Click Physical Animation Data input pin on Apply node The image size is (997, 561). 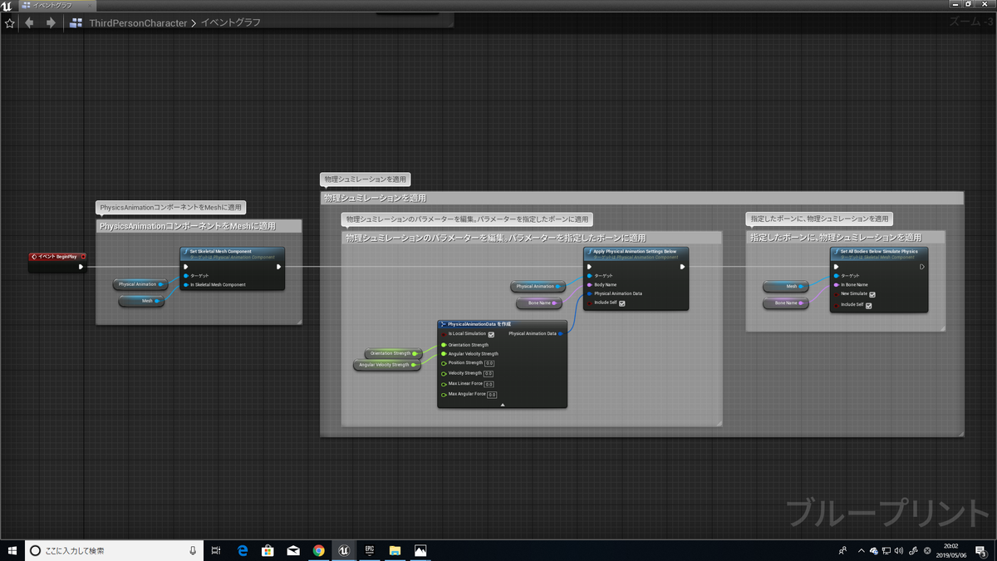590,293
